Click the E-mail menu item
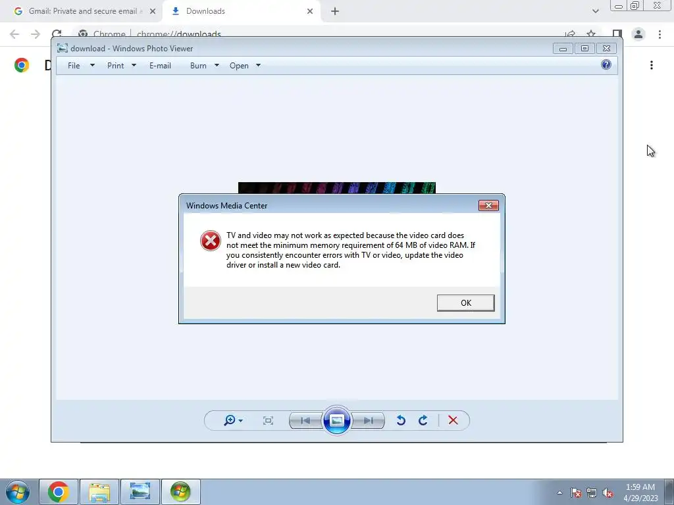This screenshot has width=674, height=505. pos(160,65)
